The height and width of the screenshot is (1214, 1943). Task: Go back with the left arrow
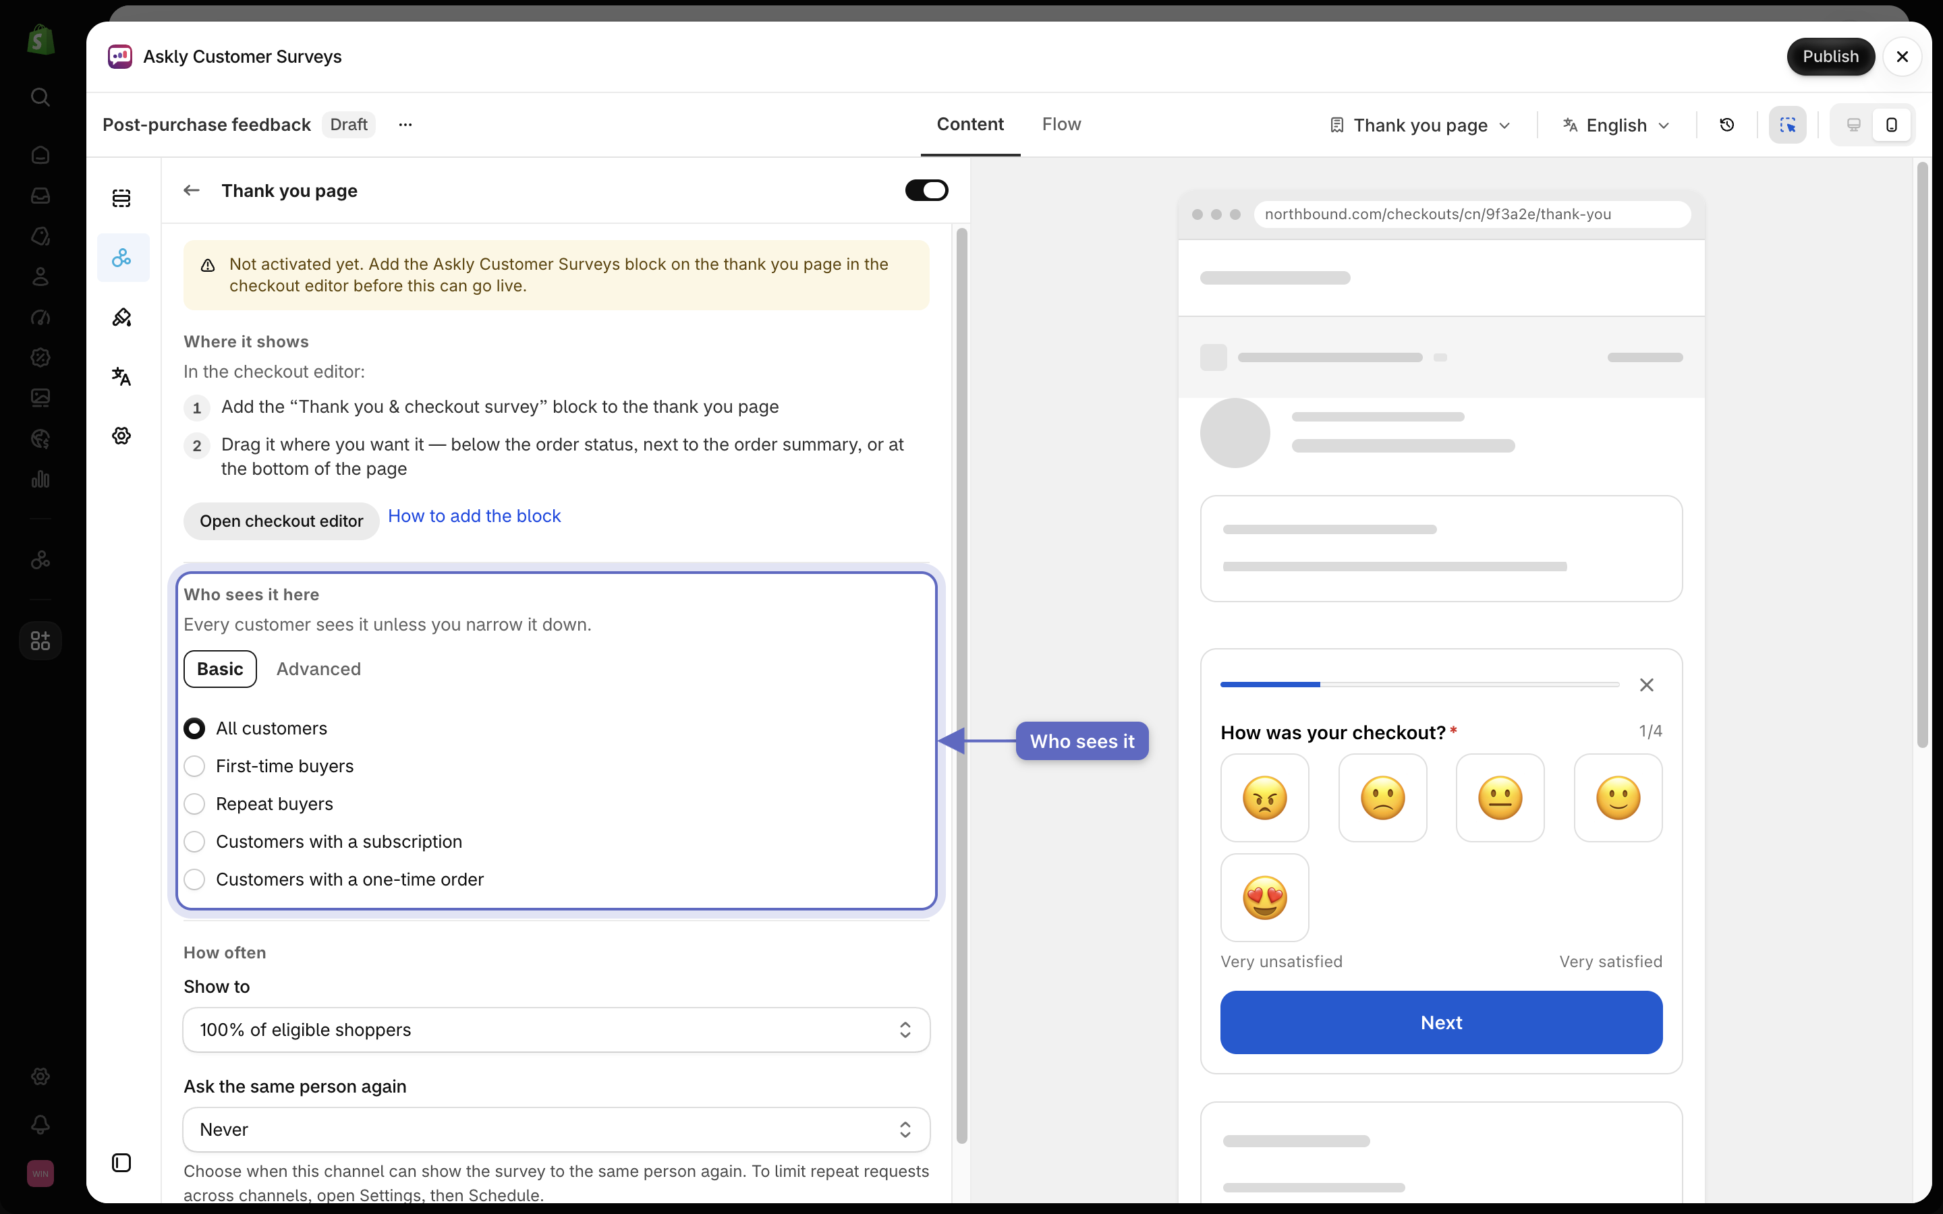point(191,190)
